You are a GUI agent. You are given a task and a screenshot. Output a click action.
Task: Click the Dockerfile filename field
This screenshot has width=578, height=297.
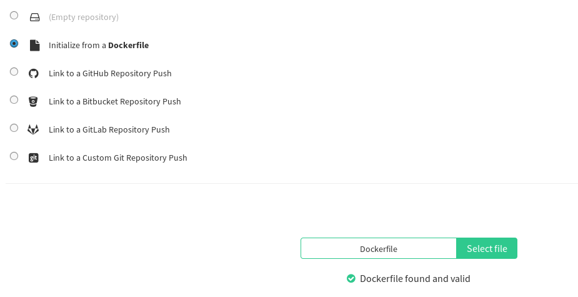tap(379, 248)
